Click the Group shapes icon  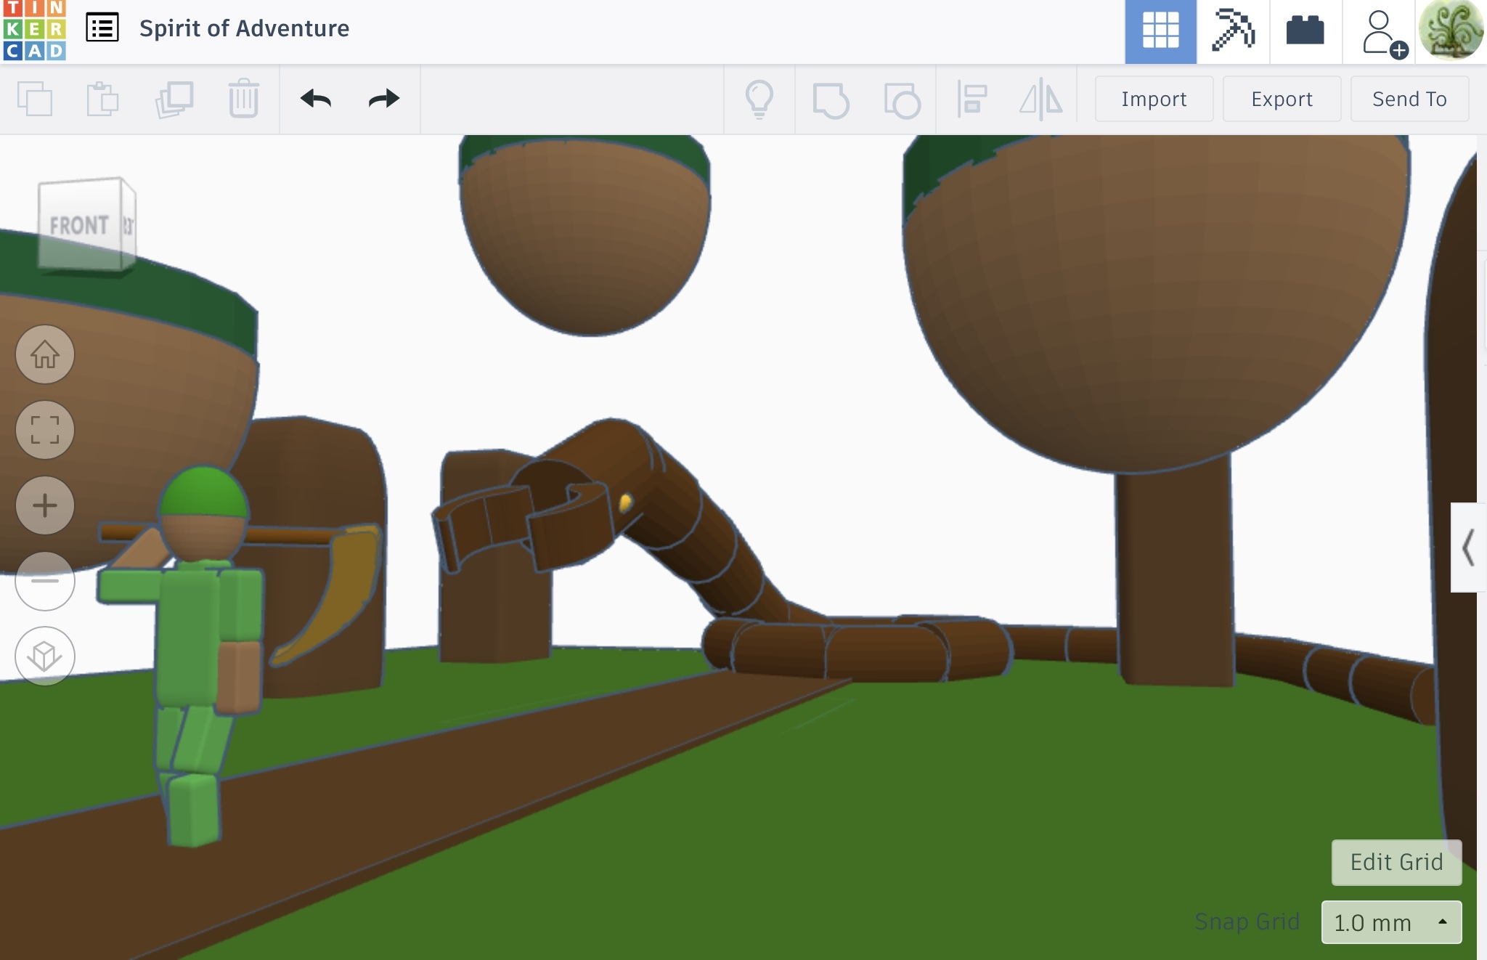click(831, 100)
